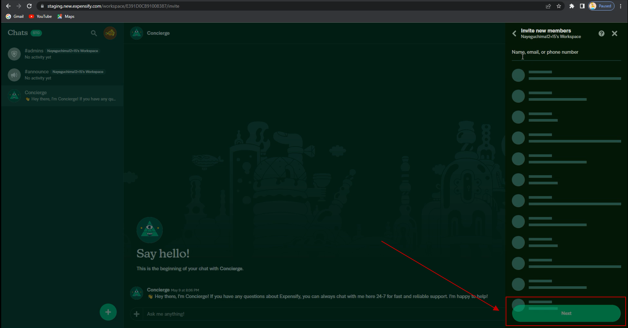The image size is (628, 328).
Task: Open the #announce chat room
Action: click(62, 75)
